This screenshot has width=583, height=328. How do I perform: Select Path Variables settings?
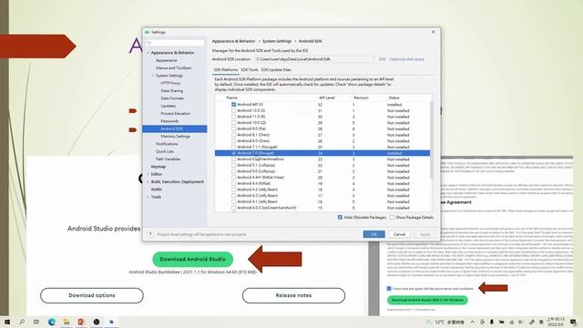pyautogui.click(x=168, y=159)
